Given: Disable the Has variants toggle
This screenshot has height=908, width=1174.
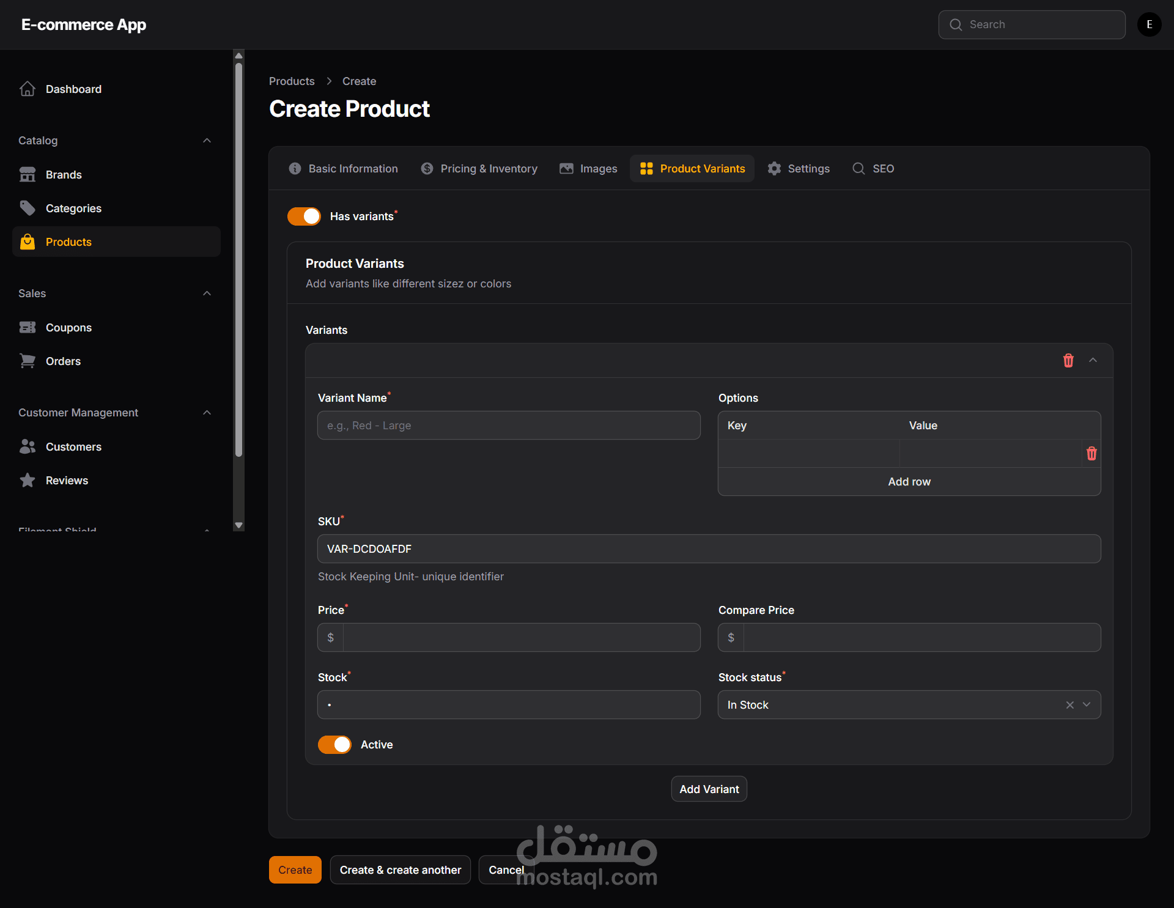Looking at the screenshot, I should 304,216.
